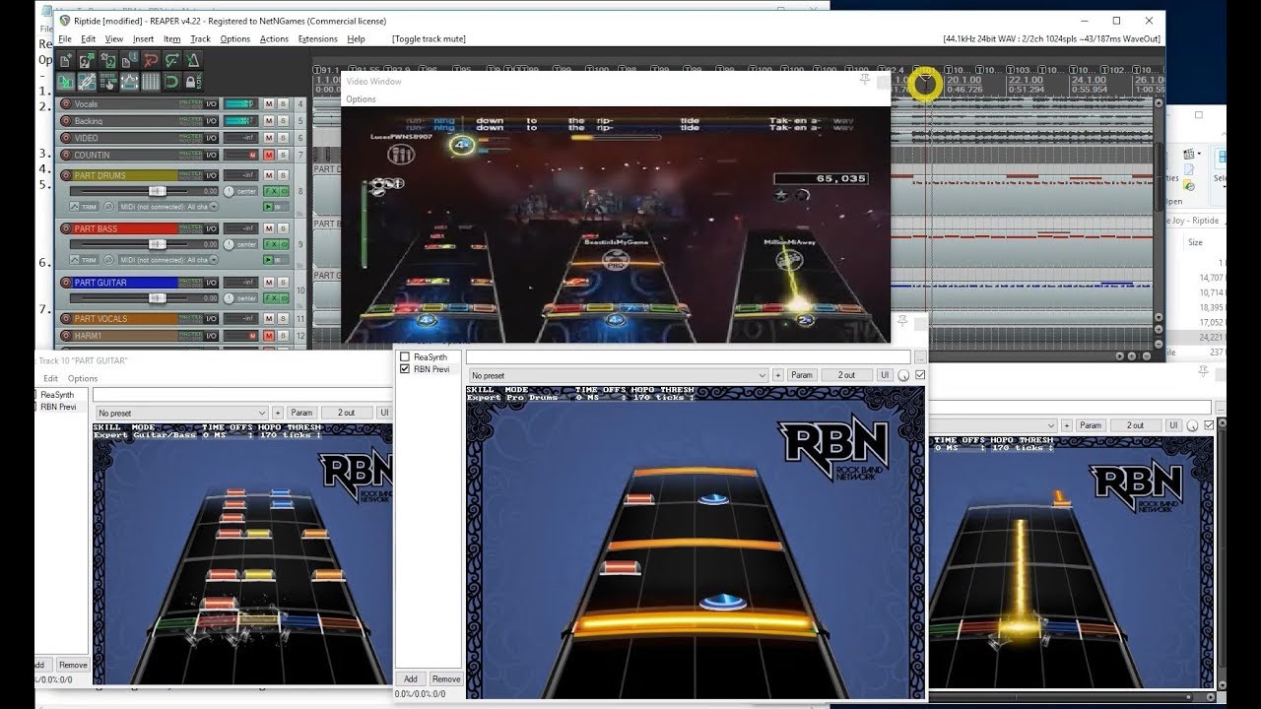This screenshot has height=709, width=1261.
Task: Open the FX chain on PART DRUMS
Action: tap(271, 191)
